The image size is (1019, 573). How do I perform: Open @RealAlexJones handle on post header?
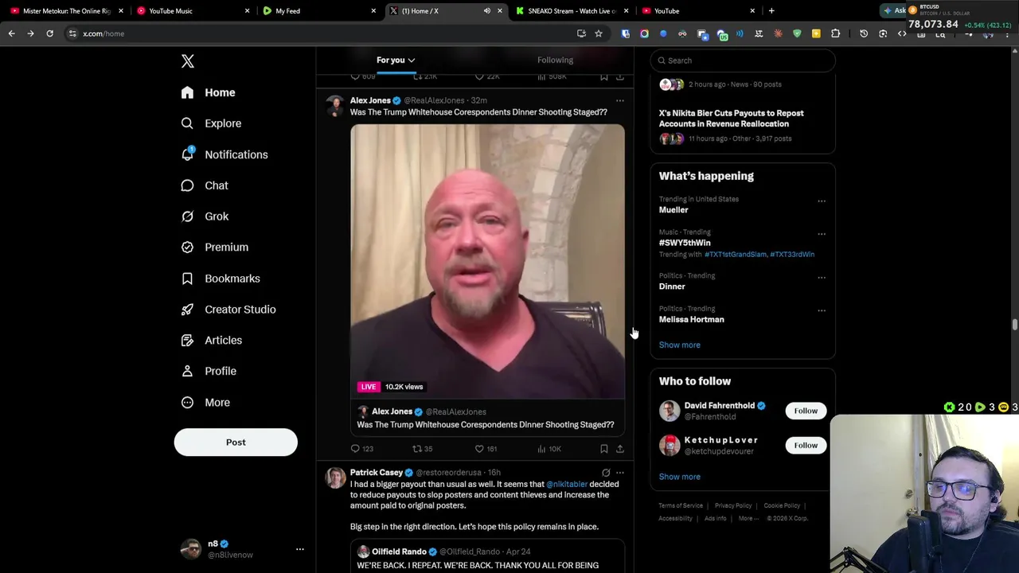434,100
